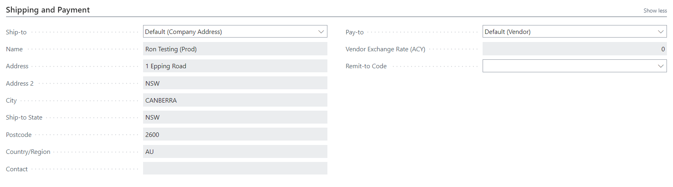This screenshot has height=187, width=673.
Task: Click the Show less link
Action: [655, 11]
